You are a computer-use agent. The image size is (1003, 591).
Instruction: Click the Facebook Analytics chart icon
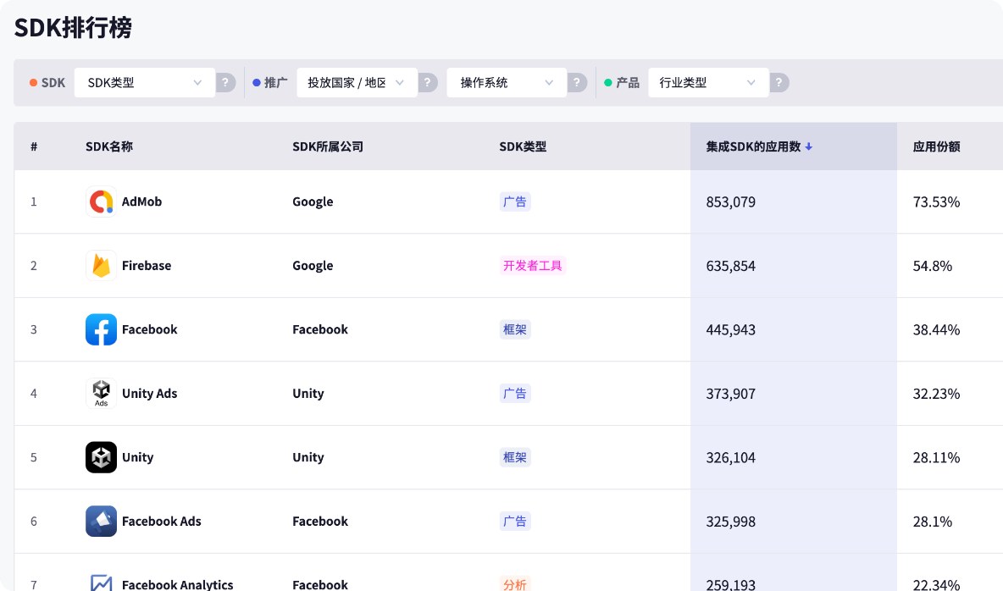point(101,582)
